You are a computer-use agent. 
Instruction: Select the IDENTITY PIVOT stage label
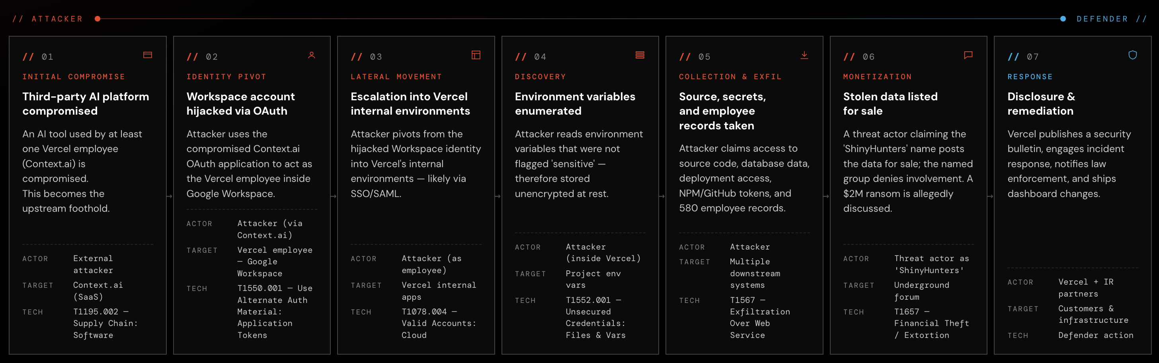click(226, 77)
